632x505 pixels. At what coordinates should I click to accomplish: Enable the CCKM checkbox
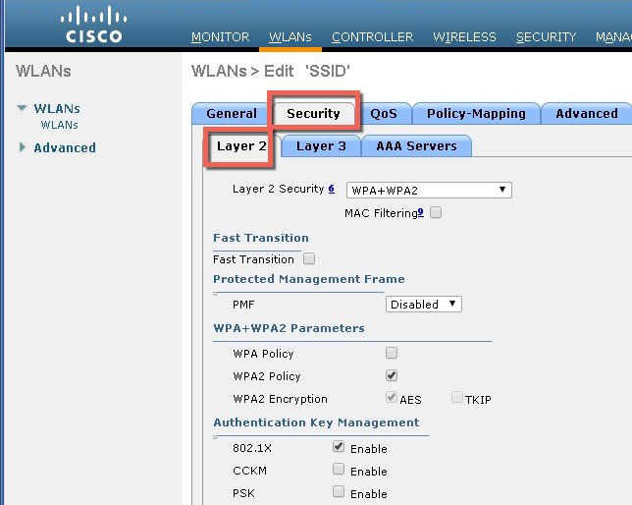tap(339, 470)
